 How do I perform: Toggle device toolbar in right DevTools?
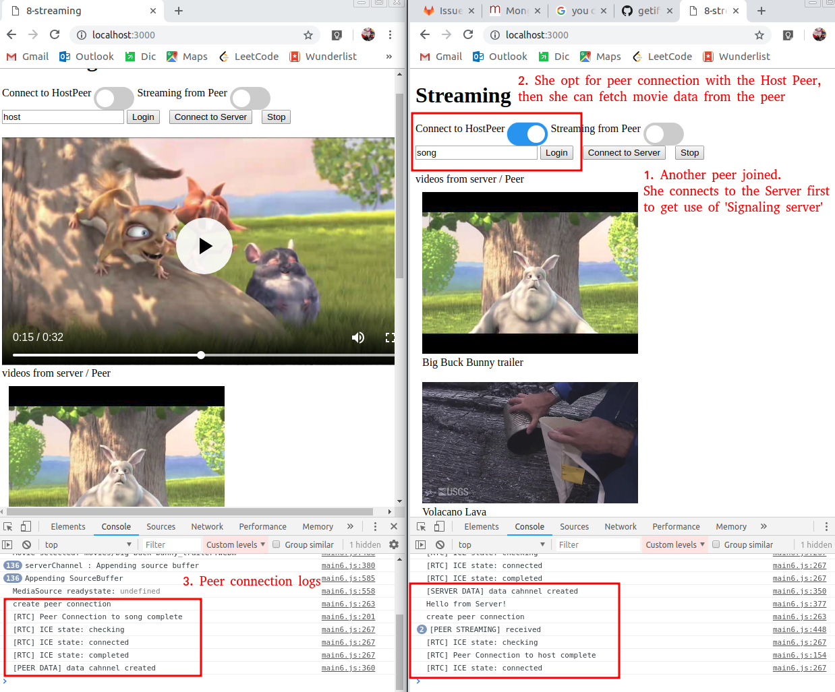click(439, 526)
